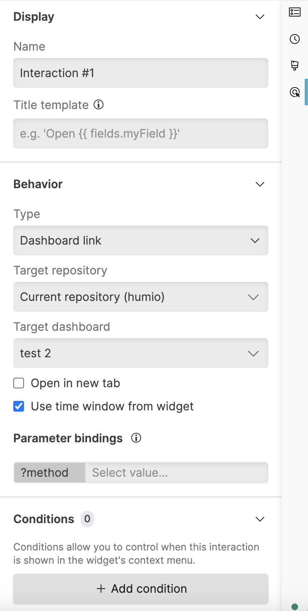Open the Type dropdown showing Dashboard link
308x611 pixels.
click(141, 240)
